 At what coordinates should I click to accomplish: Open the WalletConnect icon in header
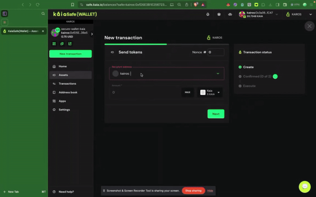230,14
